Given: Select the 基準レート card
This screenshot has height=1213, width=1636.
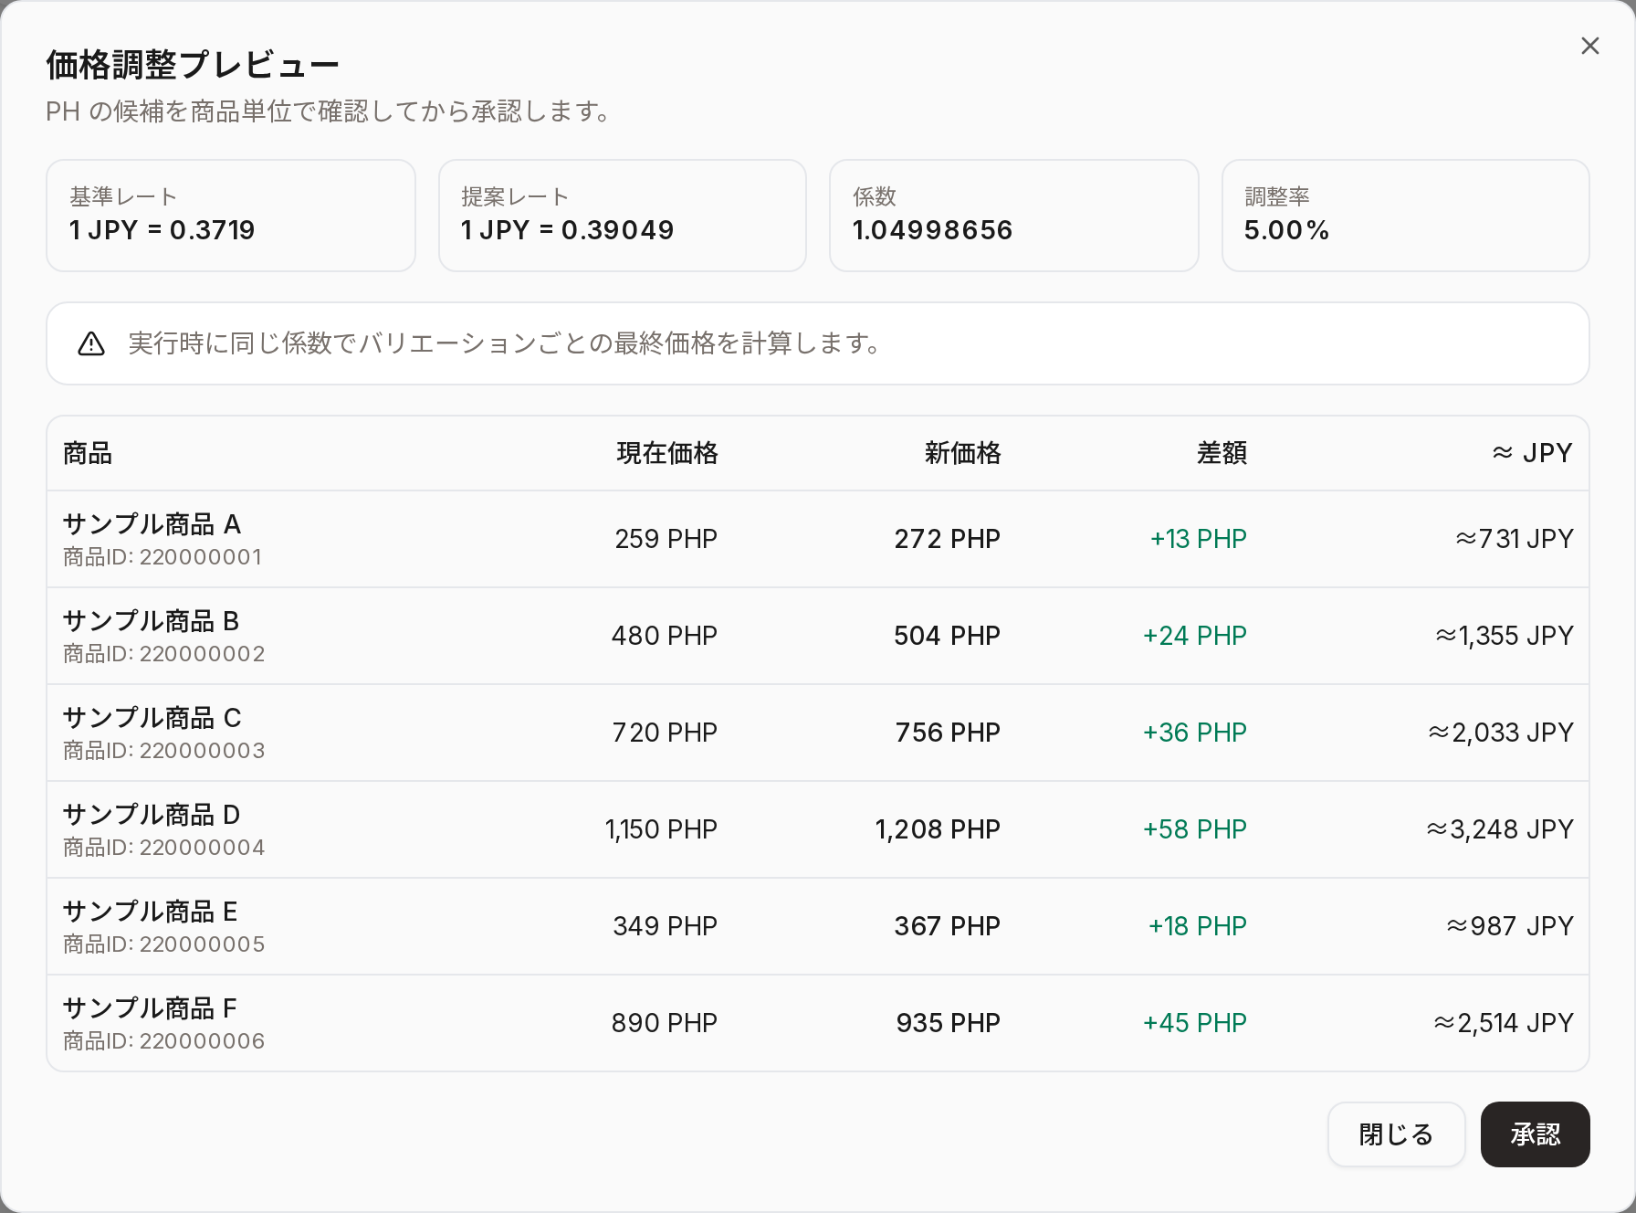Looking at the screenshot, I should pyautogui.click(x=231, y=216).
